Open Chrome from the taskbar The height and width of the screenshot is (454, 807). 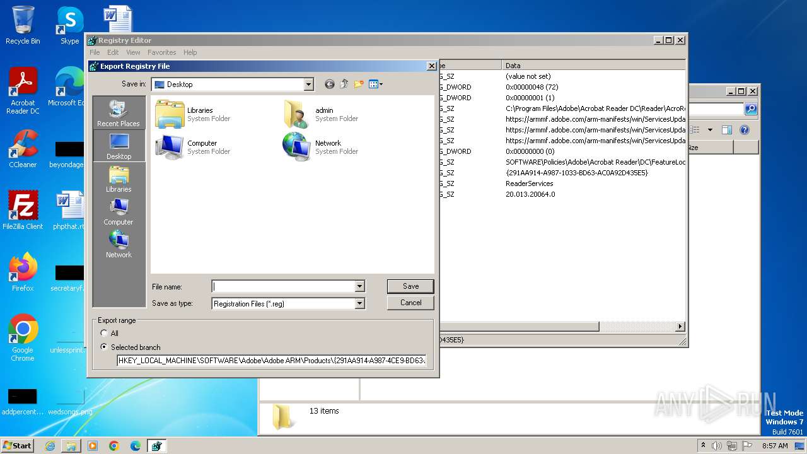[x=114, y=446]
